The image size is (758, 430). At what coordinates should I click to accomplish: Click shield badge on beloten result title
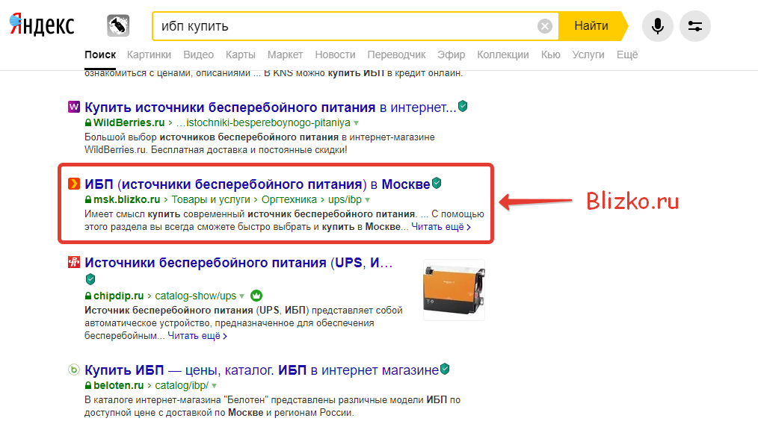coord(445,370)
